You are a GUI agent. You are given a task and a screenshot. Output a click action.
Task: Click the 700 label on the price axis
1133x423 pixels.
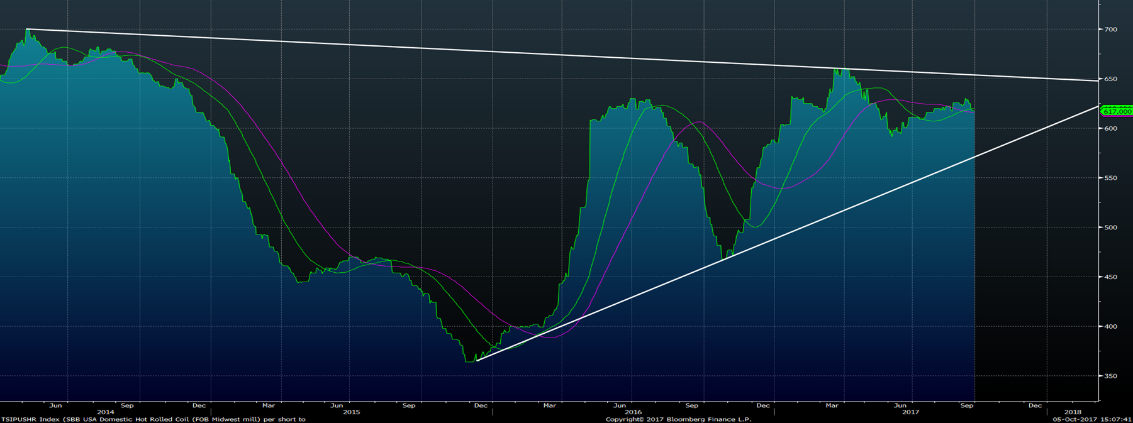tap(1110, 30)
